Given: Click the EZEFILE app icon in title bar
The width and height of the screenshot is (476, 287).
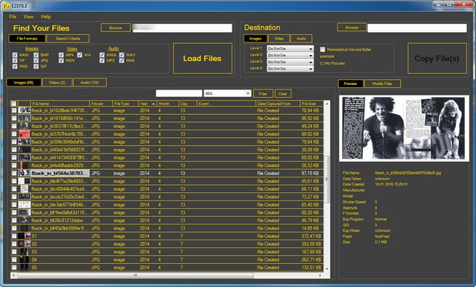Looking at the screenshot, I should pos(6,5).
